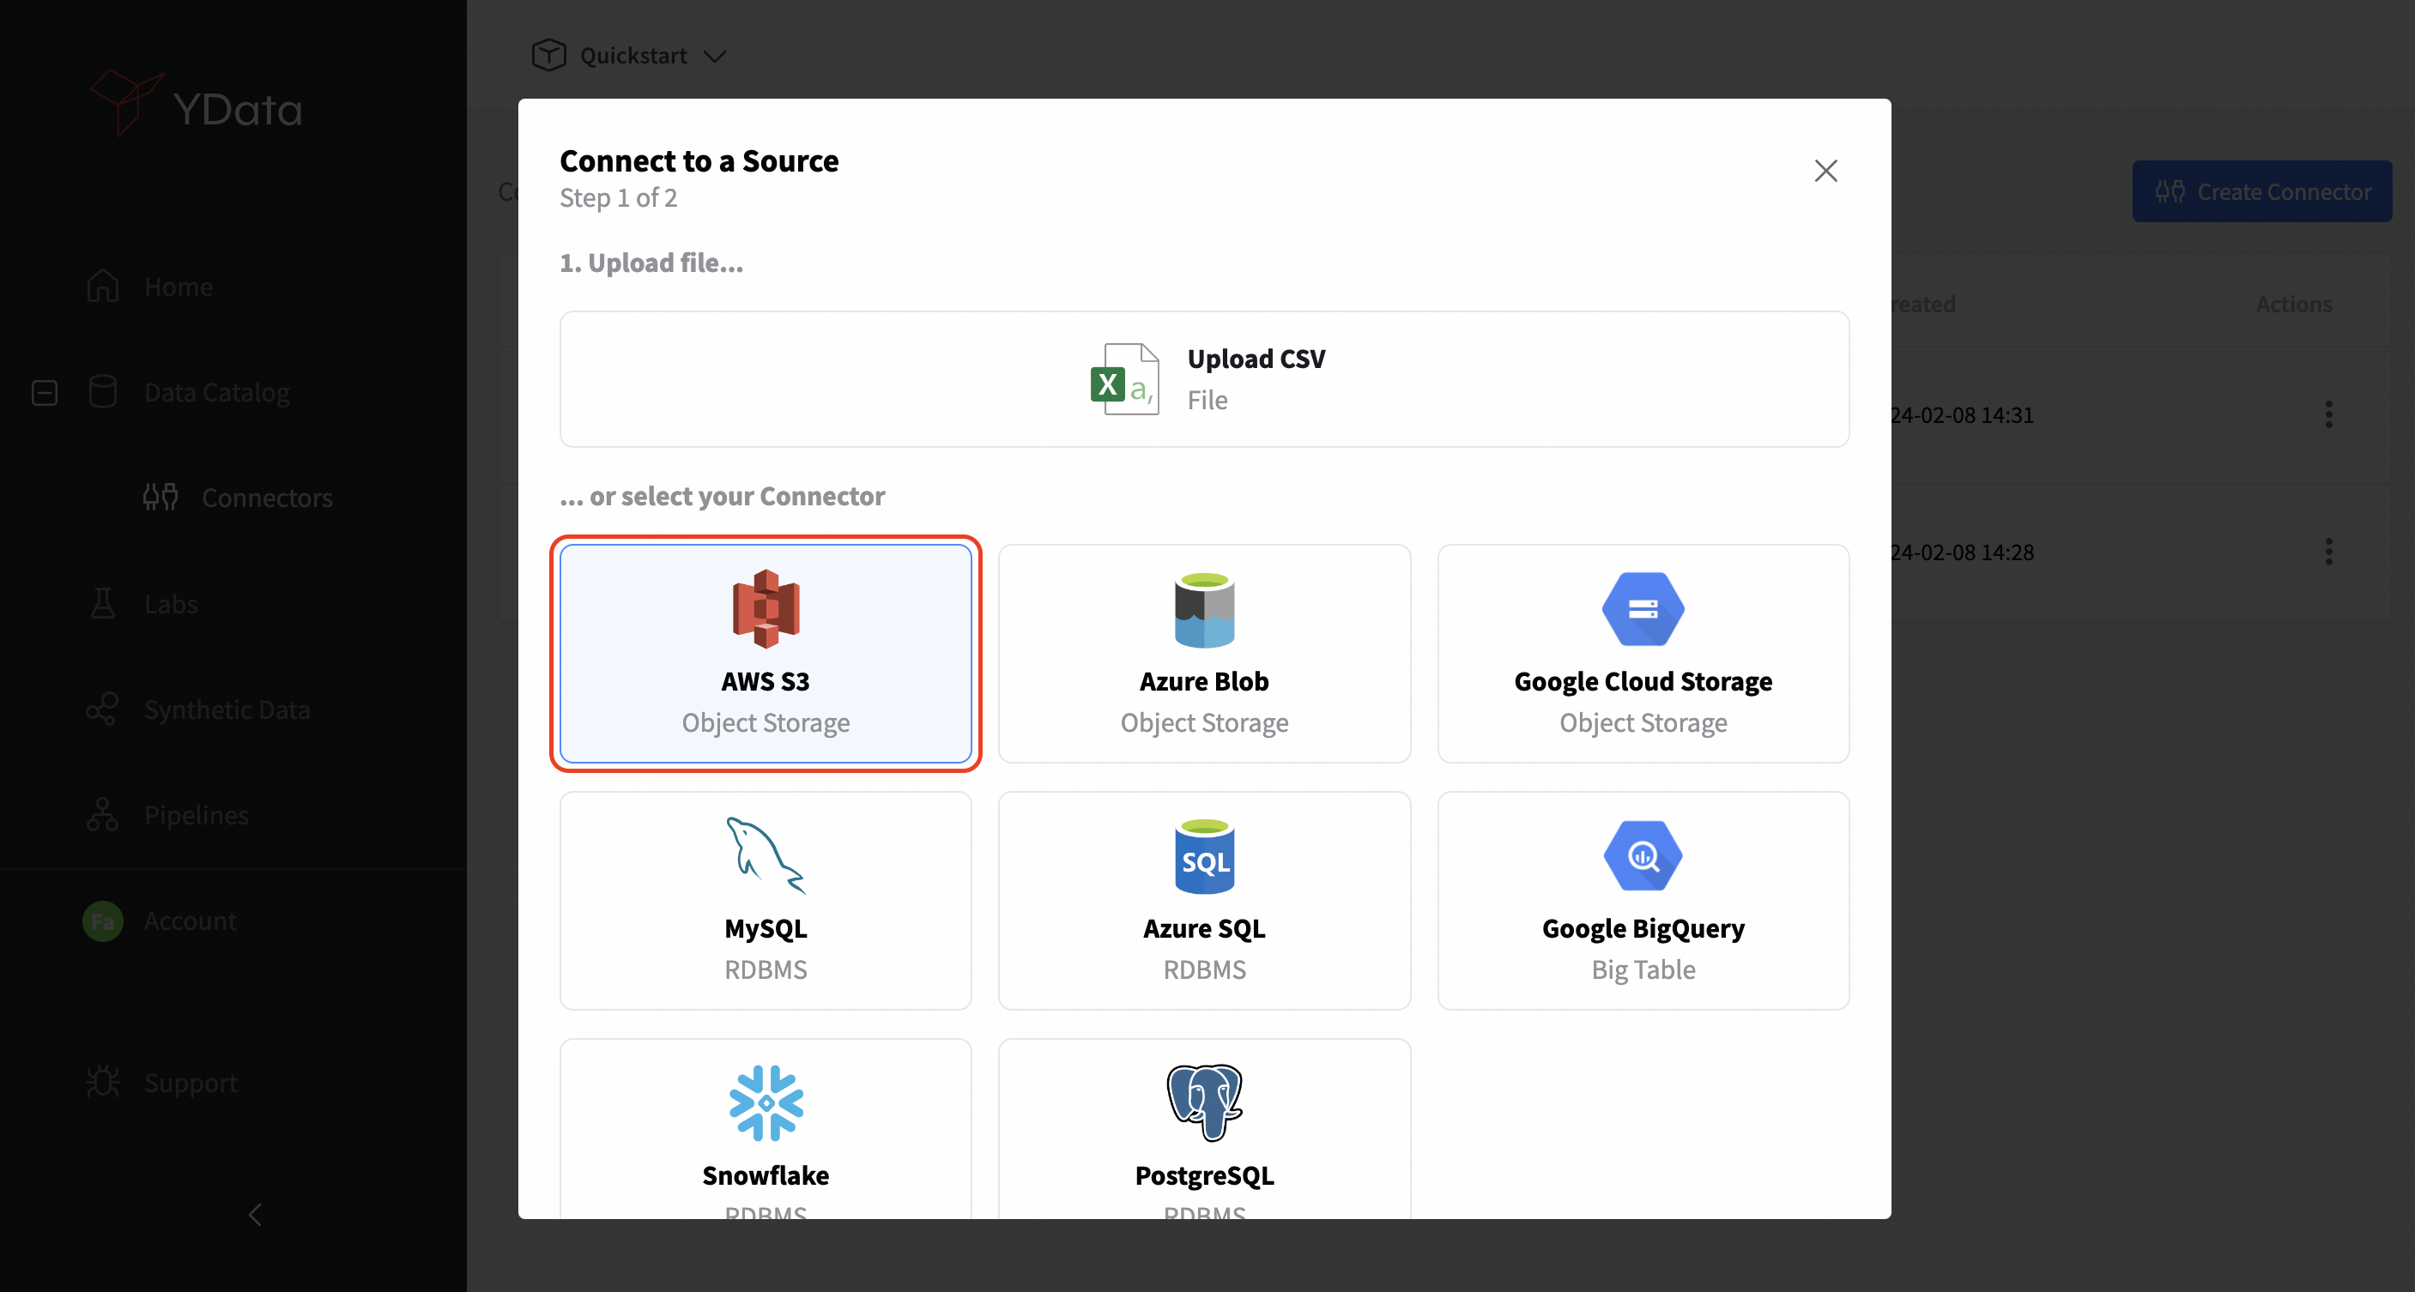Click the YData logo
2415x1292 pixels.
click(197, 103)
